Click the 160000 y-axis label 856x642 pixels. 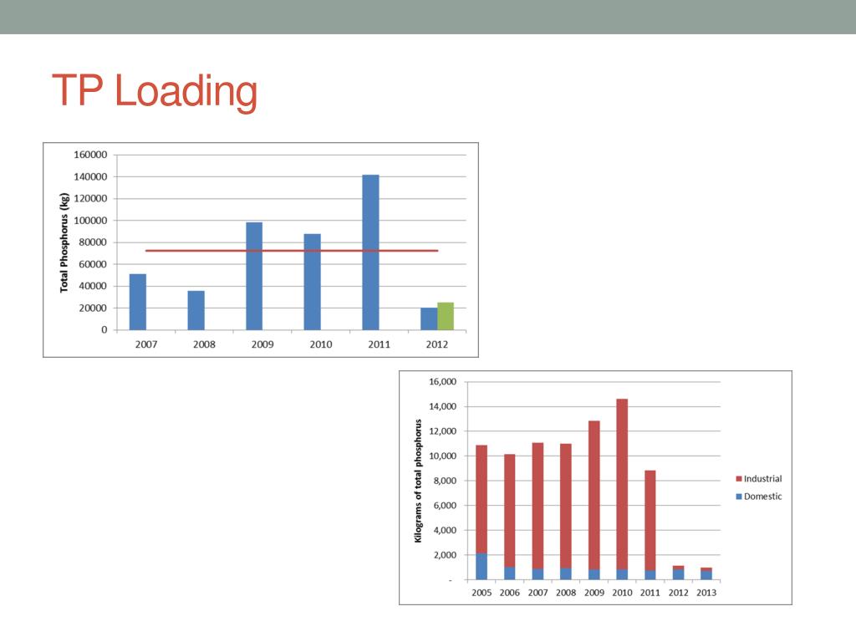pyautogui.click(x=90, y=155)
